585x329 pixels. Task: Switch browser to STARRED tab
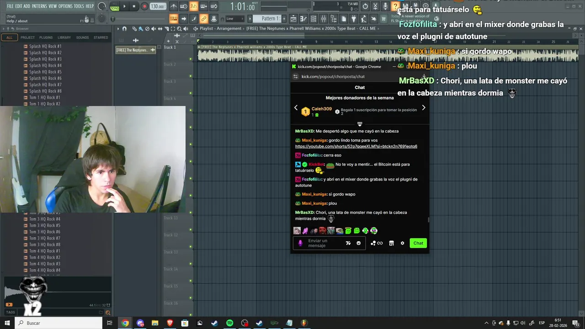coord(101,37)
